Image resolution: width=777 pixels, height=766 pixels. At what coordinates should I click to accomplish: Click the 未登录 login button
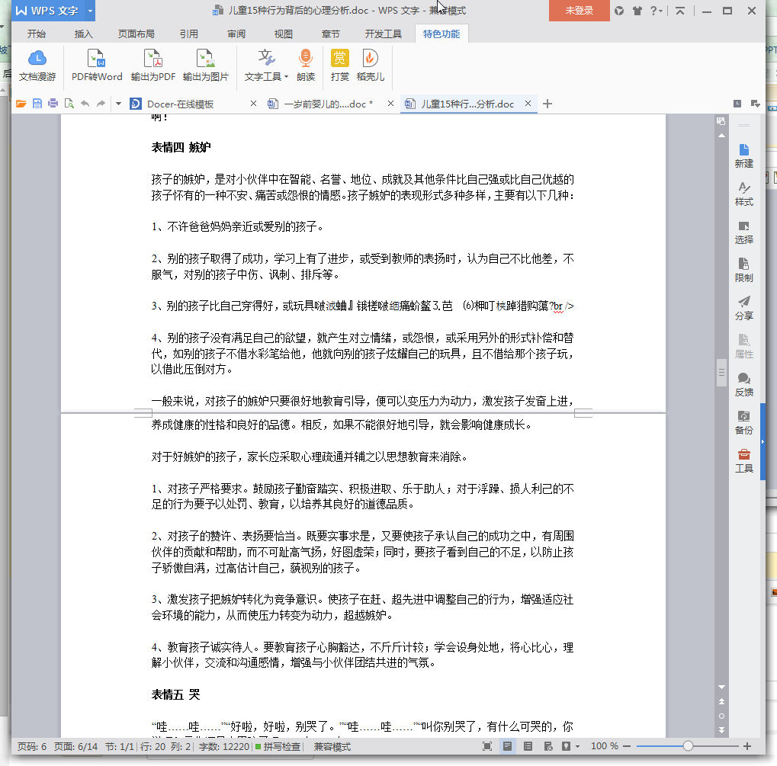point(580,11)
